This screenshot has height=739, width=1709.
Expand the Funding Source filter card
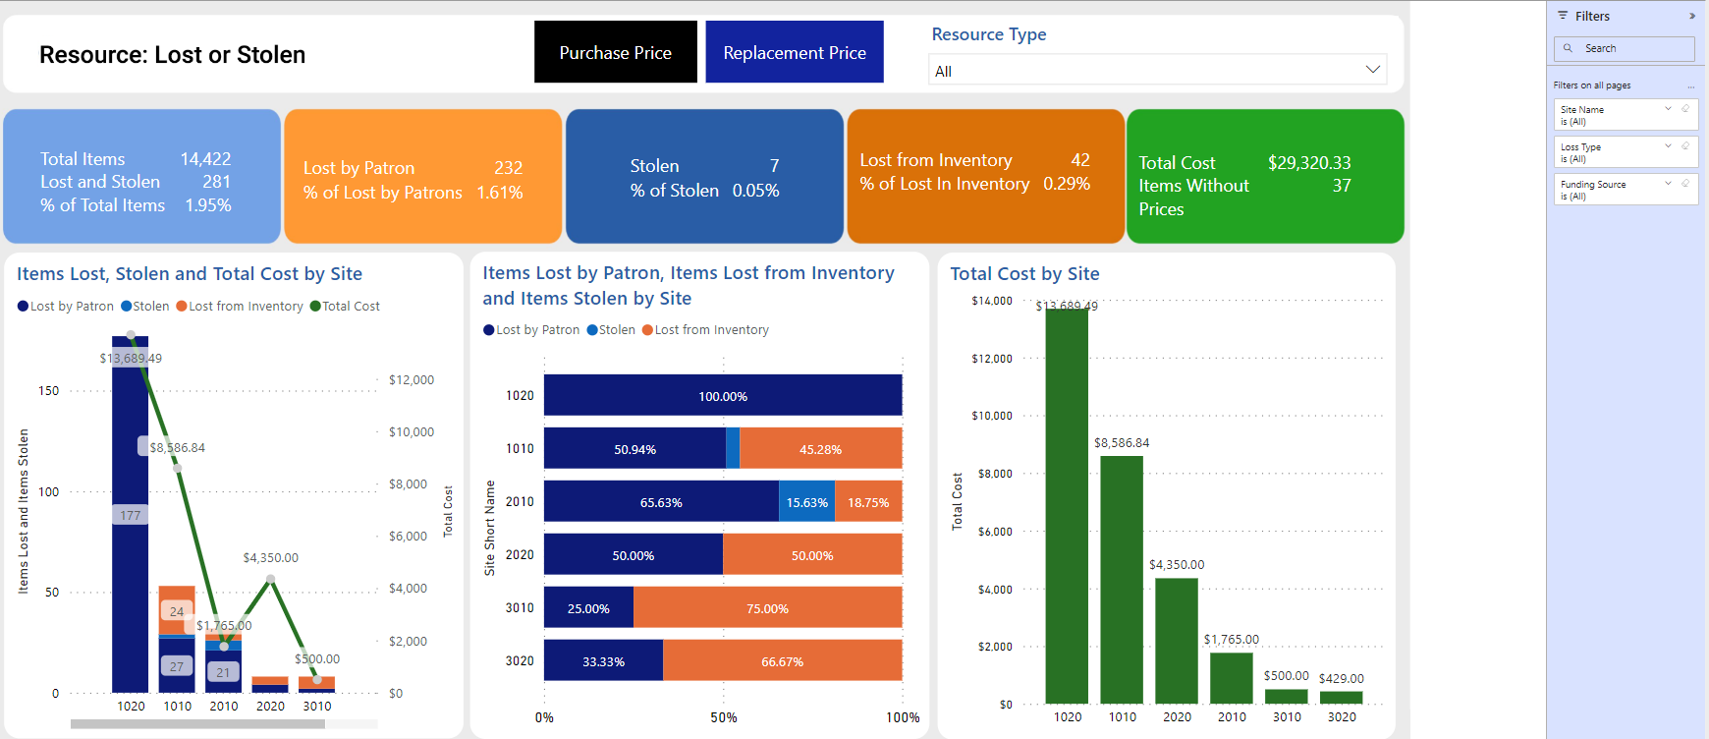(x=1668, y=183)
